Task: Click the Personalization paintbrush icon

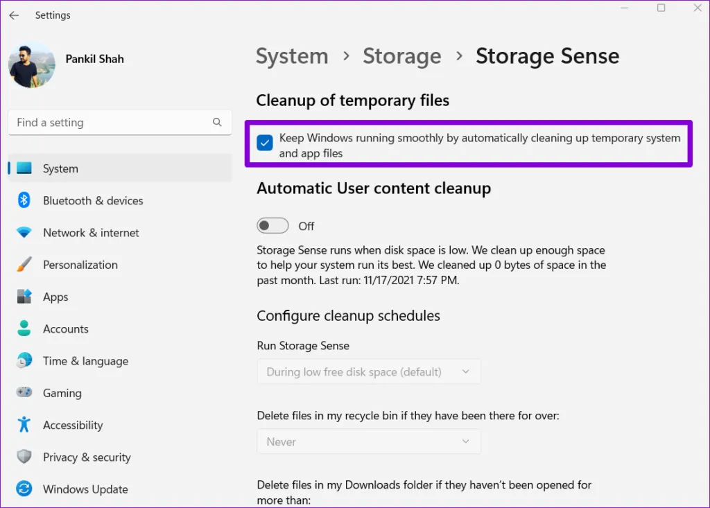Action: [x=24, y=265]
